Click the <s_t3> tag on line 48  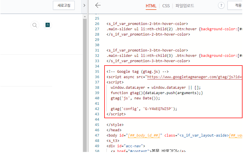pos(113,141)
